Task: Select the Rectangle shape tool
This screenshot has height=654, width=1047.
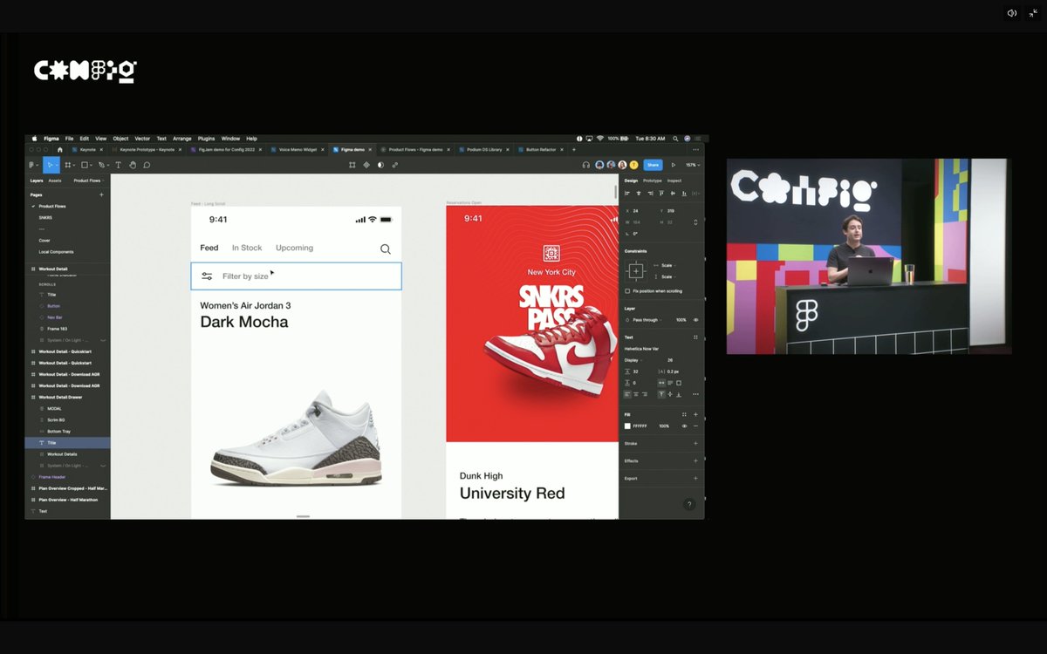Action: 85,165
